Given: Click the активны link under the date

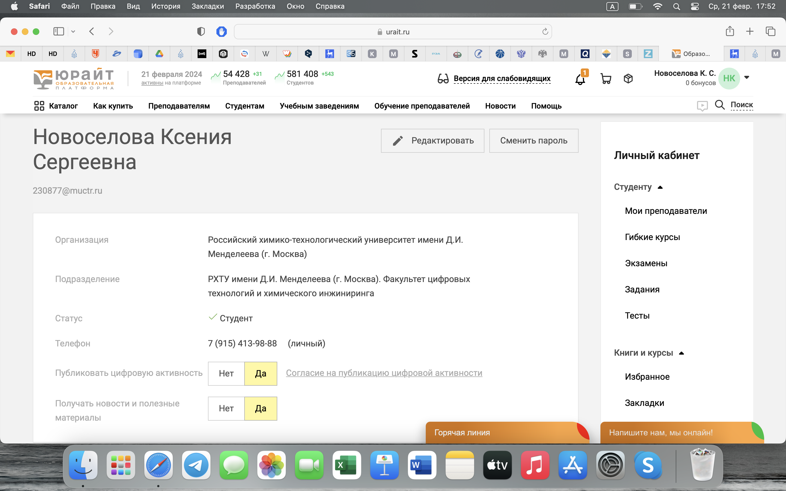Looking at the screenshot, I should pyautogui.click(x=152, y=83).
